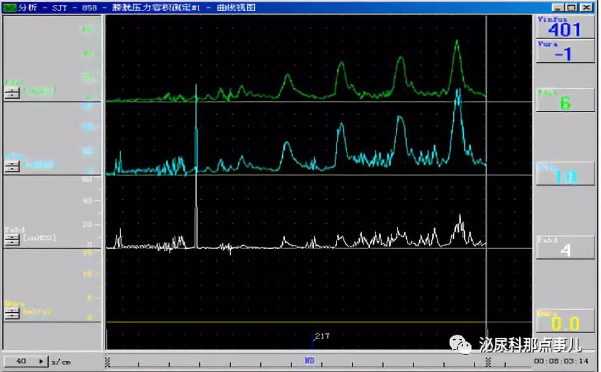Select the Pabd readout box showing 4
The width and height of the screenshot is (601, 372).
click(565, 248)
